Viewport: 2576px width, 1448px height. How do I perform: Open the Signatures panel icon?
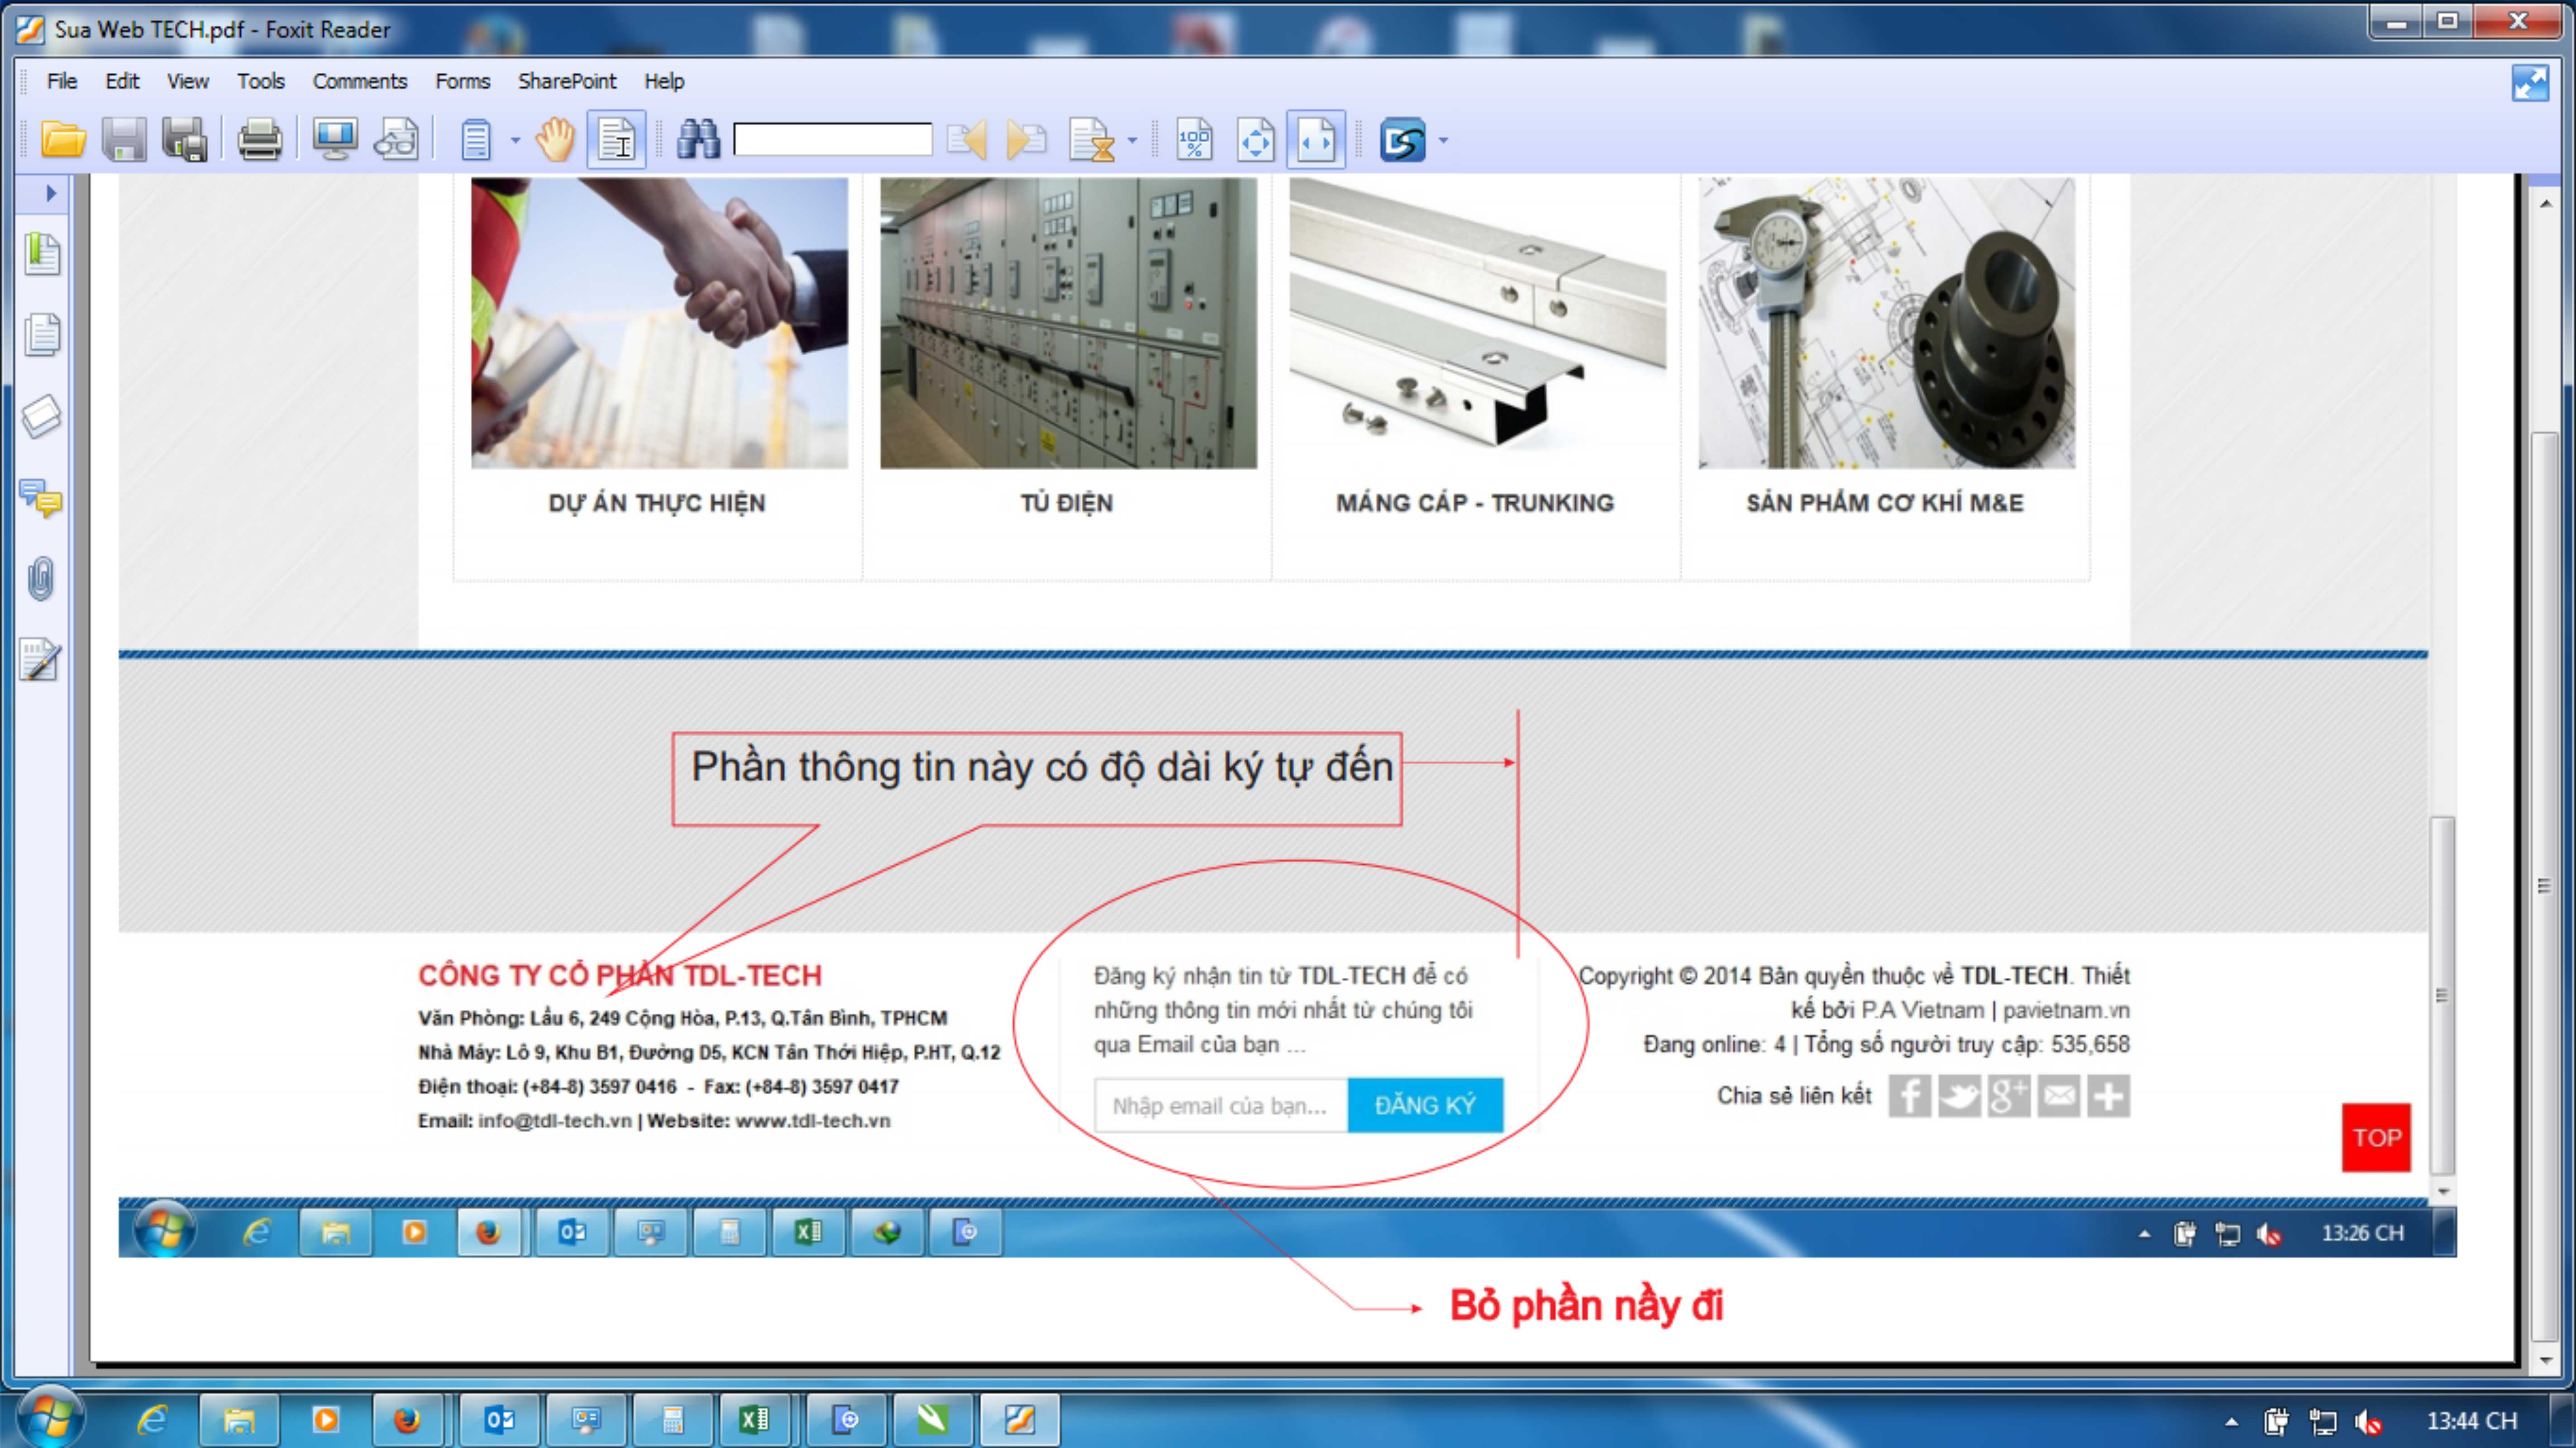tap(41, 660)
